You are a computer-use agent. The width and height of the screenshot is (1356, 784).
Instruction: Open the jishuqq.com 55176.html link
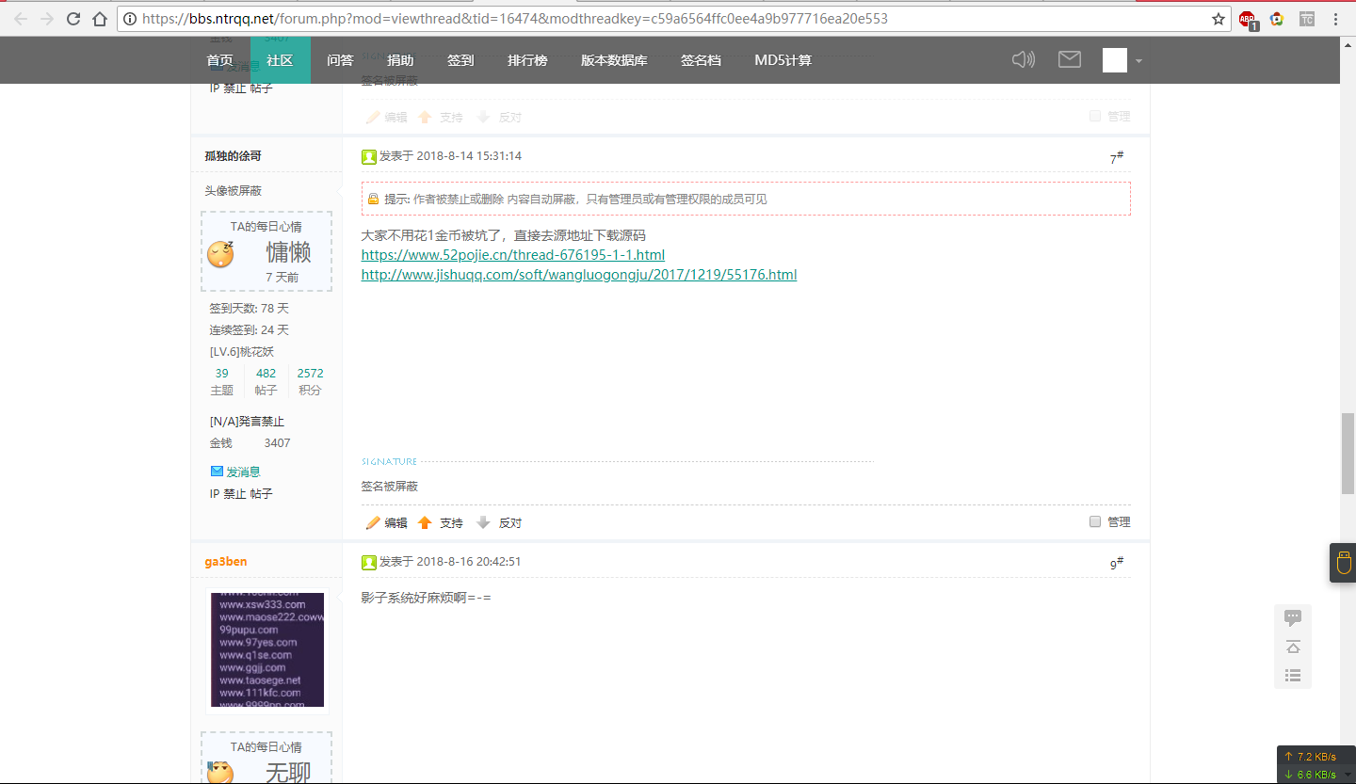point(579,275)
